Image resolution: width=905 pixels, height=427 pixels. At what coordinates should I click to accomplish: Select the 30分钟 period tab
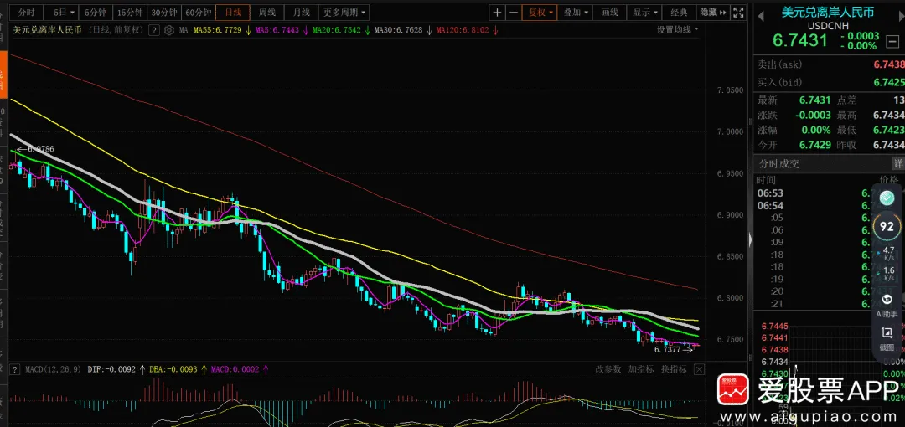[x=163, y=12]
